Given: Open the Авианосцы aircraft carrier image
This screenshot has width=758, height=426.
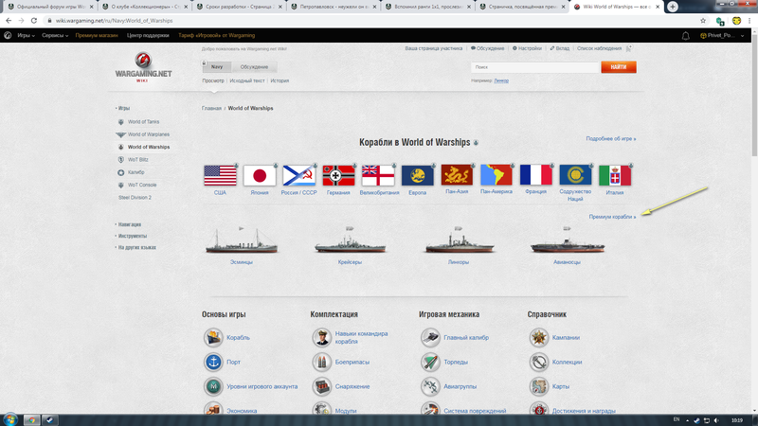Looking at the screenshot, I should point(567,242).
